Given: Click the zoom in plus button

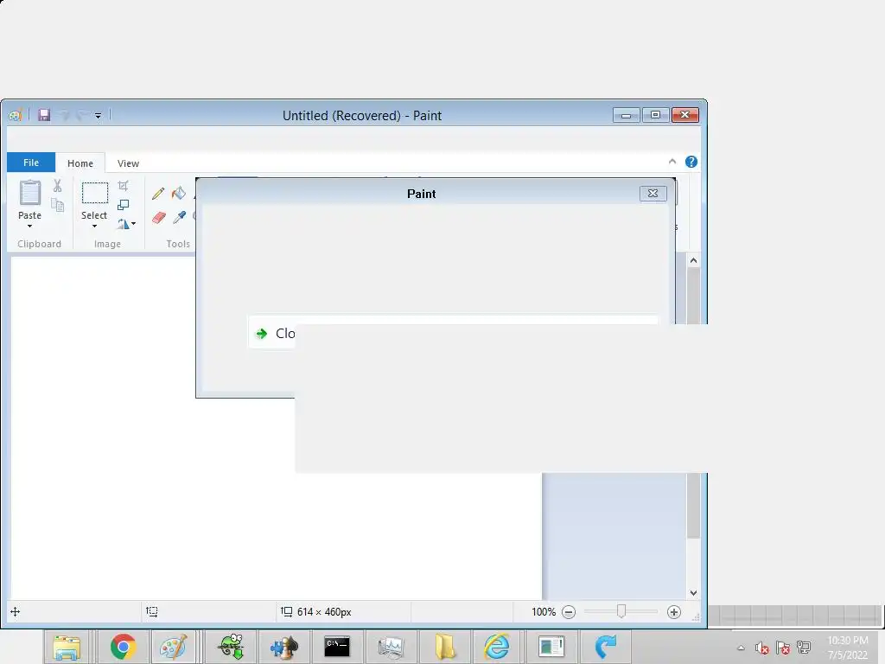Looking at the screenshot, I should (x=674, y=612).
